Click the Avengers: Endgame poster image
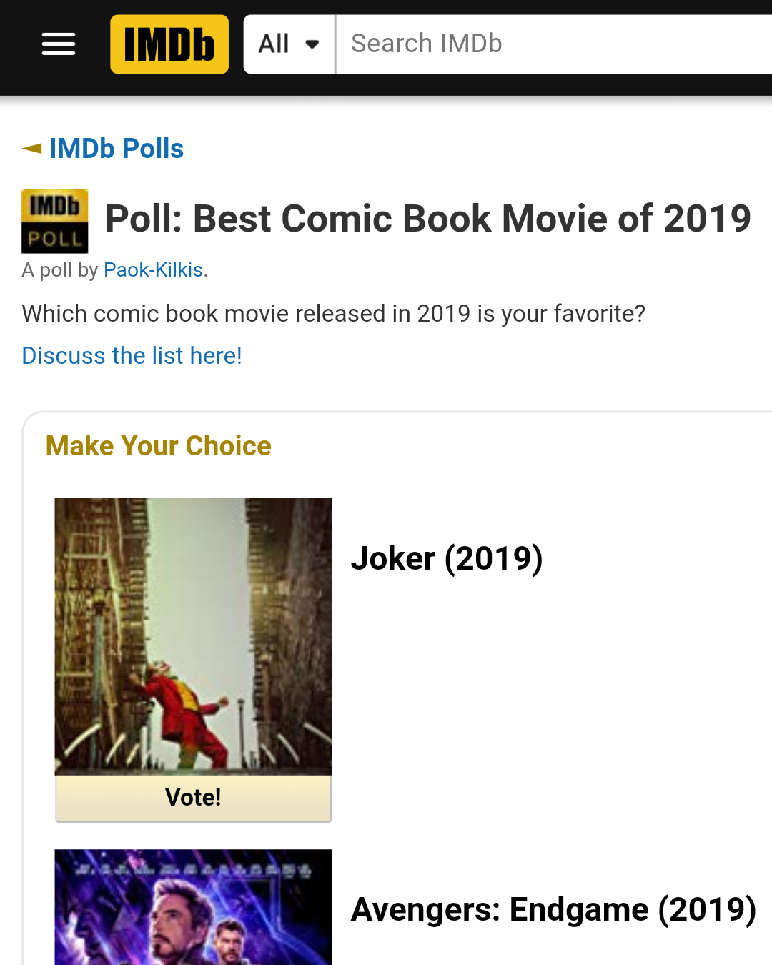 [x=193, y=908]
